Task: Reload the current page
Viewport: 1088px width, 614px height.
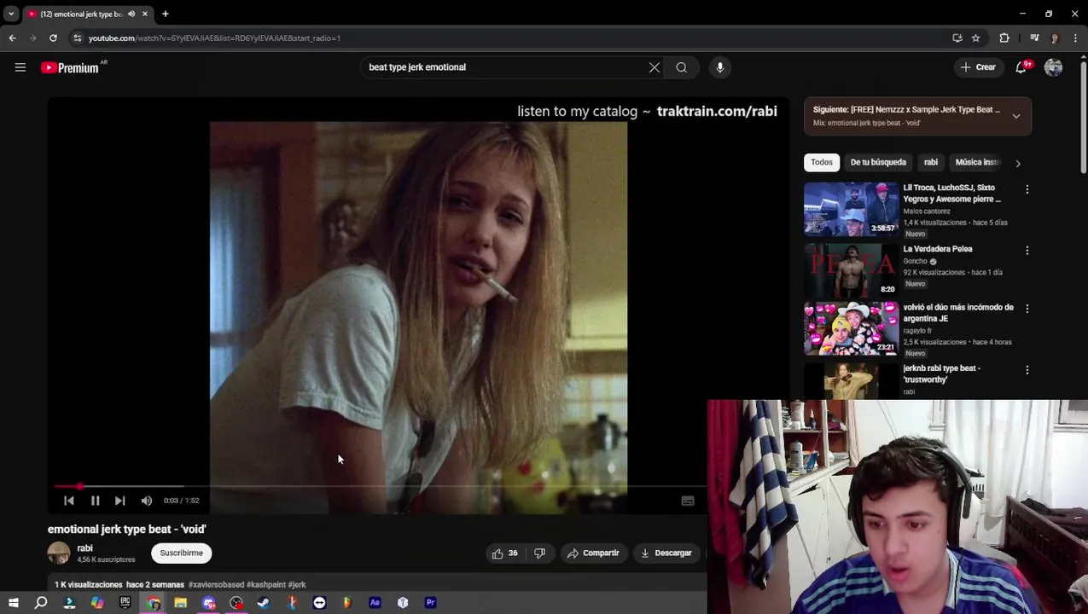Action: tap(53, 38)
